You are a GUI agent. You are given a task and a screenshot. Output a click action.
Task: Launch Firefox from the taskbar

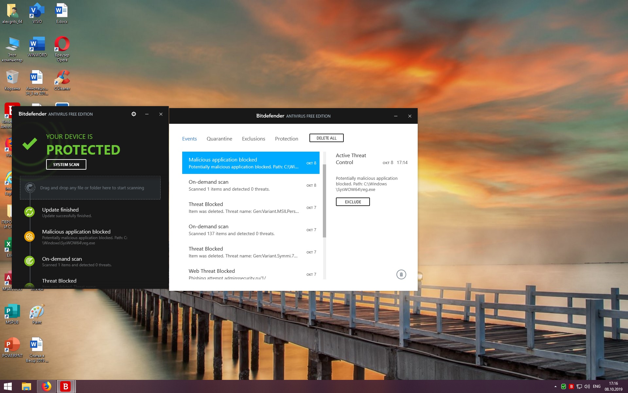46,386
